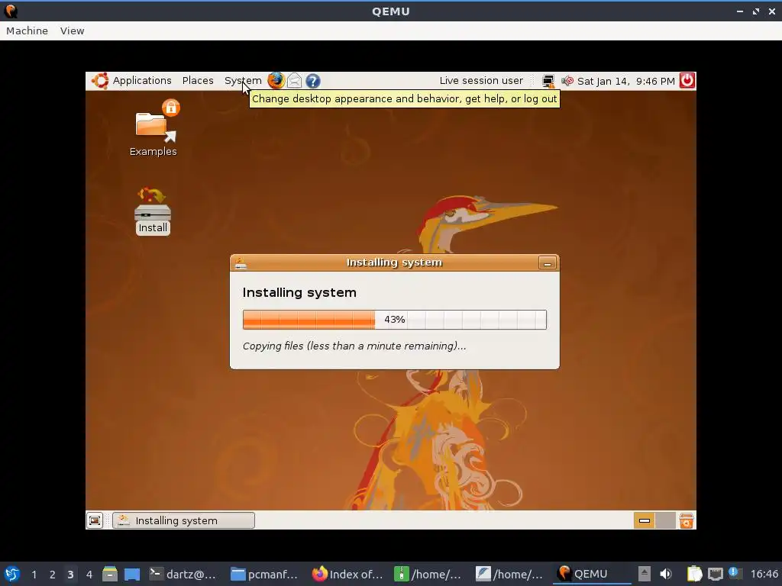This screenshot has height=586, width=782.
Task: Launch Firefox from the guest panel
Action: pos(276,81)
